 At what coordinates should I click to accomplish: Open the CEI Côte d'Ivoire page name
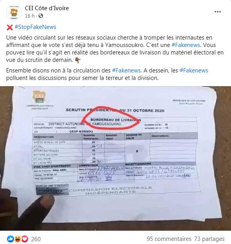click(47, 8)
